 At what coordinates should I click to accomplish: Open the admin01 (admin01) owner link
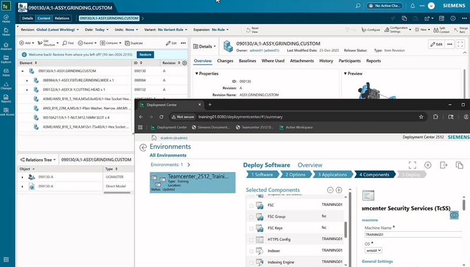point(264,50)
